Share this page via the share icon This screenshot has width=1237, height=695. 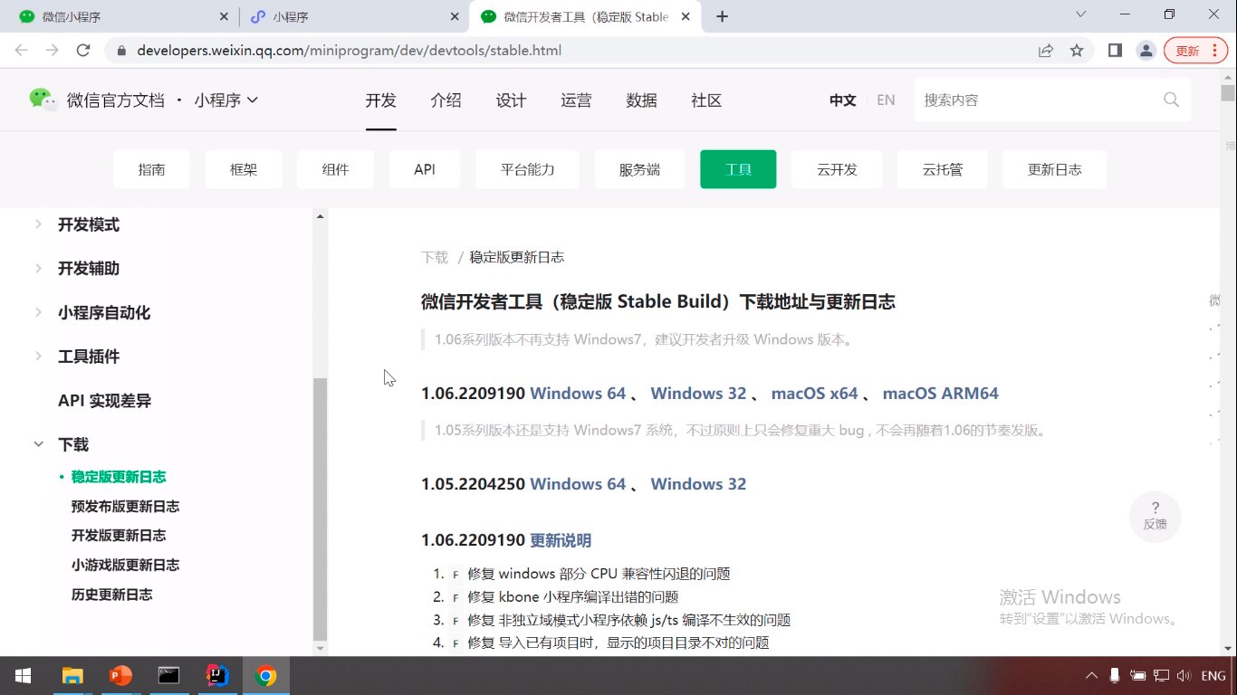[x=1046, y=51]
